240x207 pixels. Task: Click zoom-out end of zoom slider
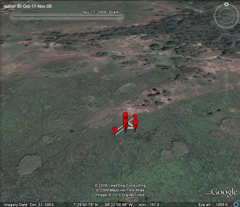tap(227, 101)
